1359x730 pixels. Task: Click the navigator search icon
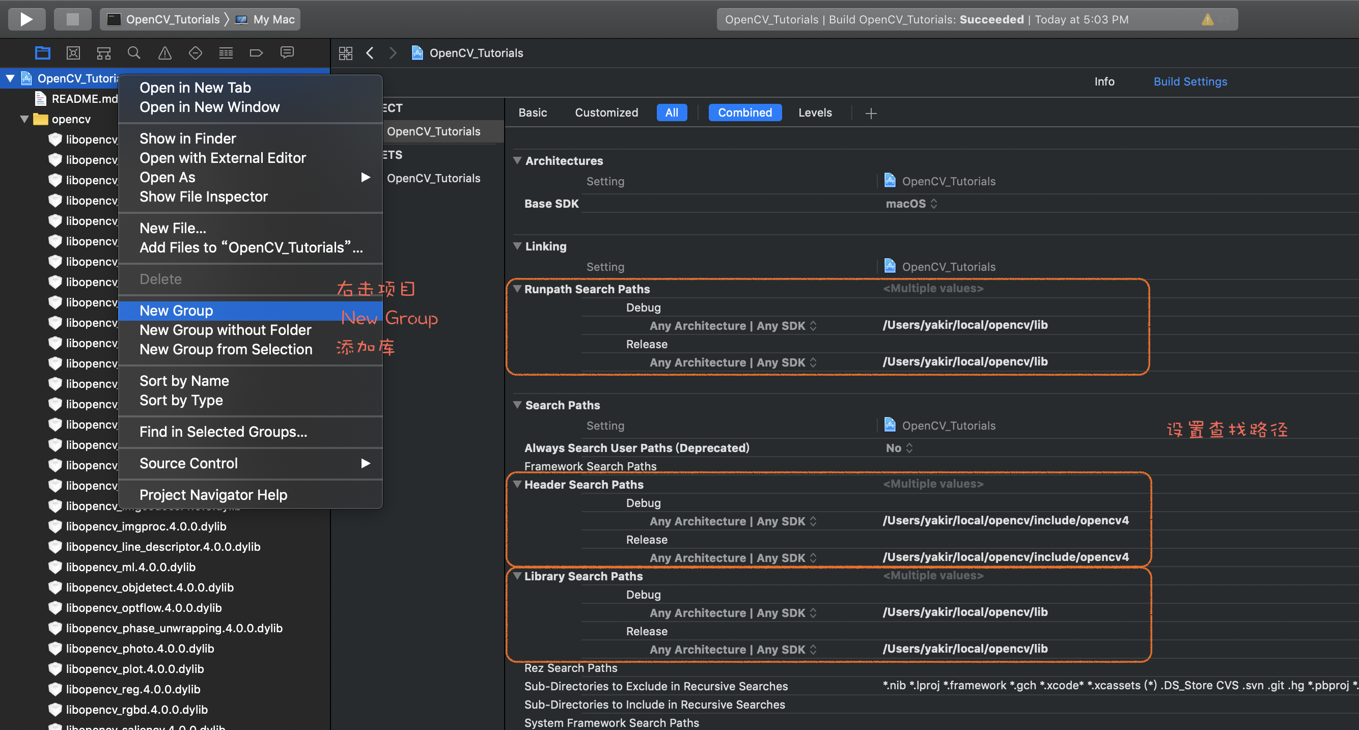coord(132,53)
